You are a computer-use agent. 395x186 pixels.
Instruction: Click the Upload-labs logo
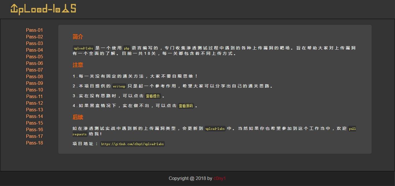[43, 9]
